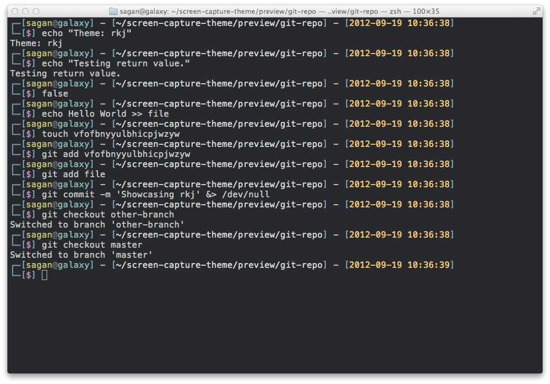The width and height of the screenshot is (550, 384).
Task: Click the red close button
Action: click(15, 11)
